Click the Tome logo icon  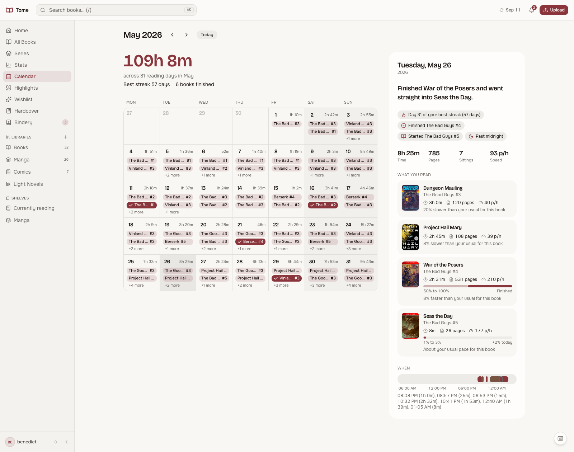(x=9, y=10)
